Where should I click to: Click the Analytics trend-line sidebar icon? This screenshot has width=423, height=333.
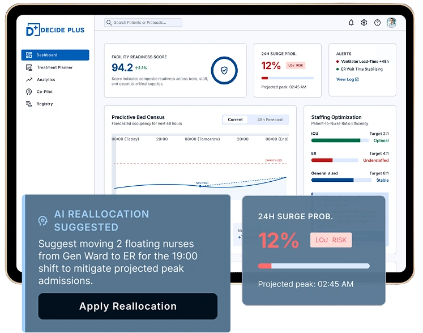29,80
